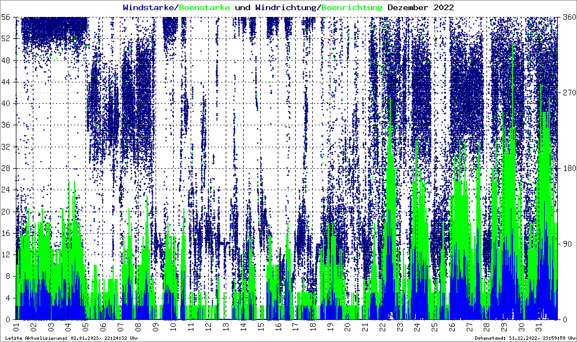
Task: Select day 05 on the x-axis
Action: click(86, 327)
